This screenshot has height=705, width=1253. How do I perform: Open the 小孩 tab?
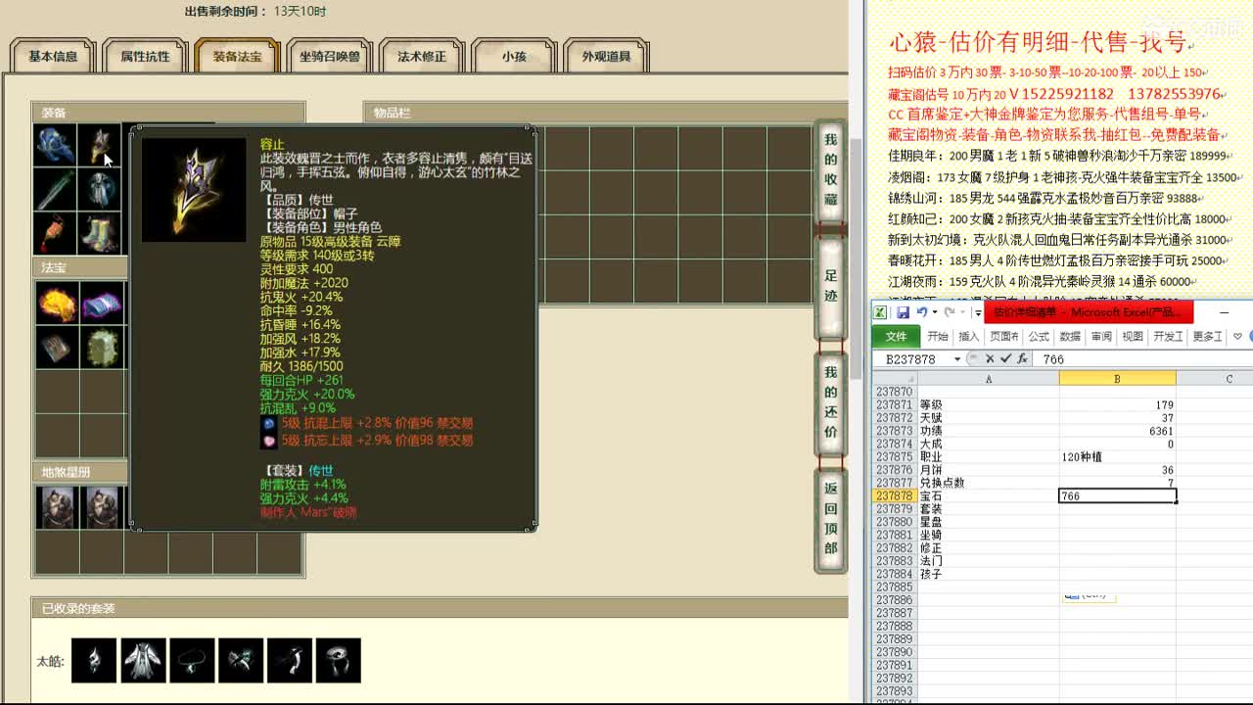514,57
